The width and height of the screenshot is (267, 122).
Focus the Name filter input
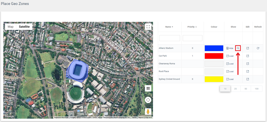tap(170, 38)
